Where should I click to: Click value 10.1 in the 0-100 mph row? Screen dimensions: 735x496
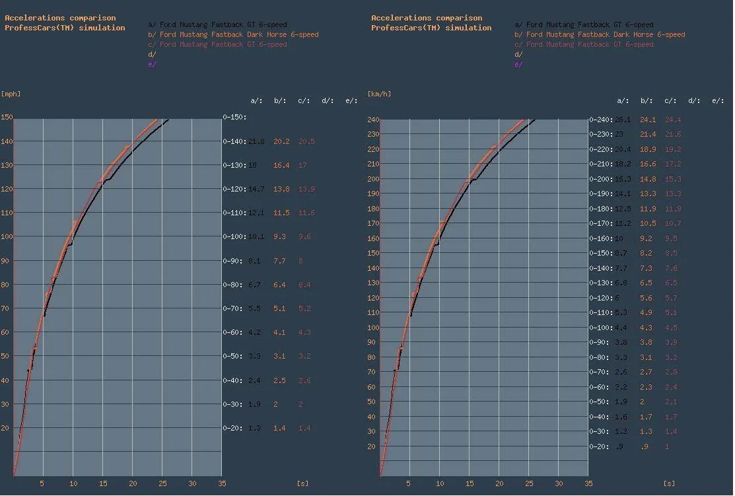point(256,236)
